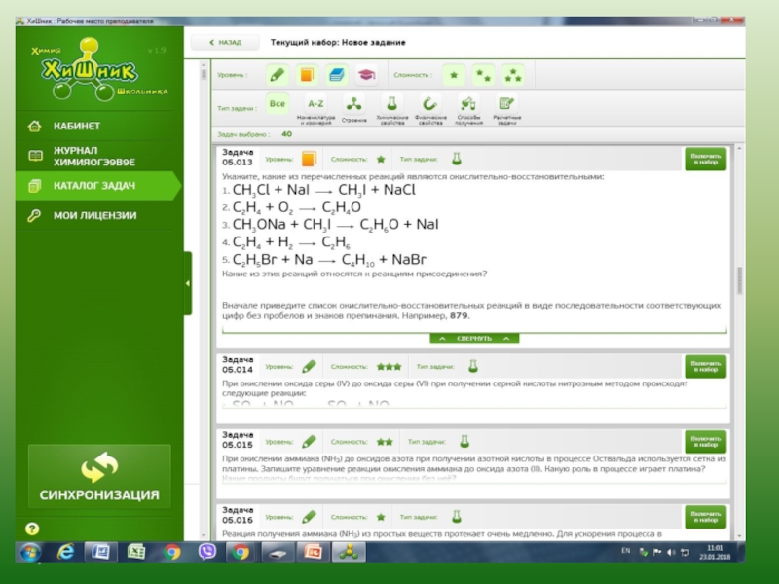
Task: Collapse task 05.013 with Свернуть bar
Action: [474, 338]
